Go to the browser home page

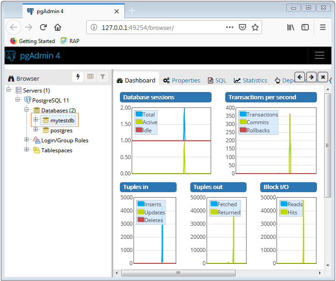tap(58, 27)
